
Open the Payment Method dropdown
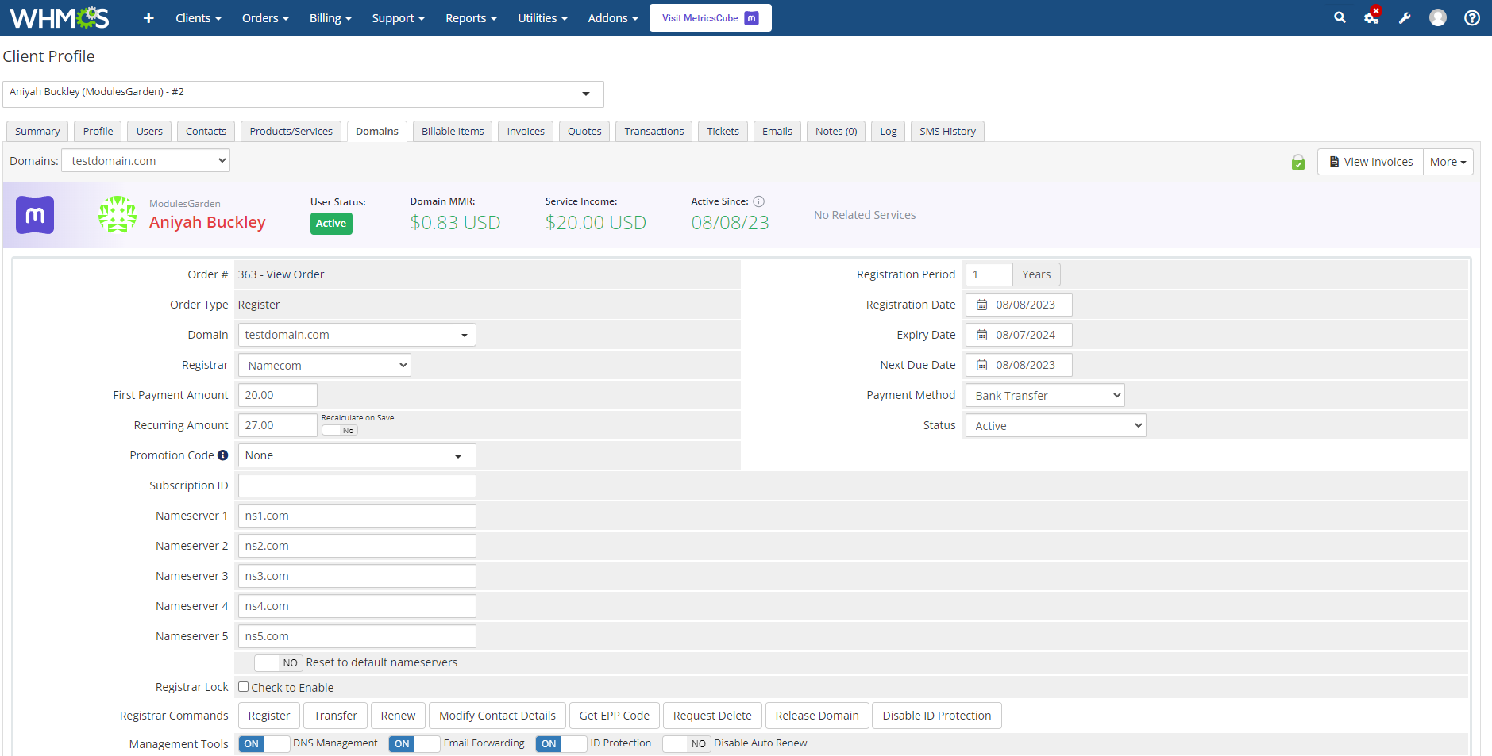(1045, 395)
